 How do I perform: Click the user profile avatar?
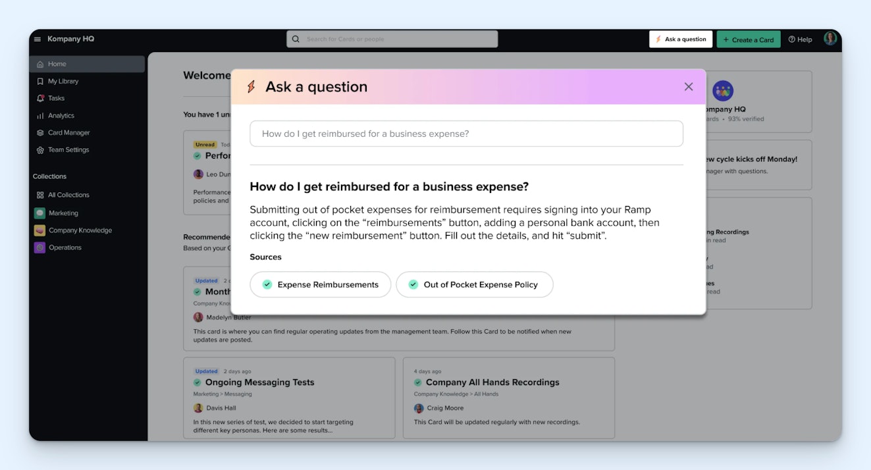pyautogui.click(x=830, y=39)
